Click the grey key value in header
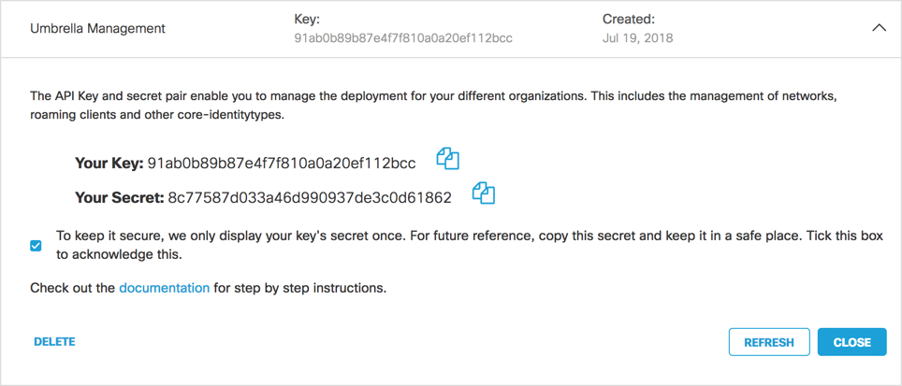The width and height of the screenshot is (902, 386). (x=403, y=38)
